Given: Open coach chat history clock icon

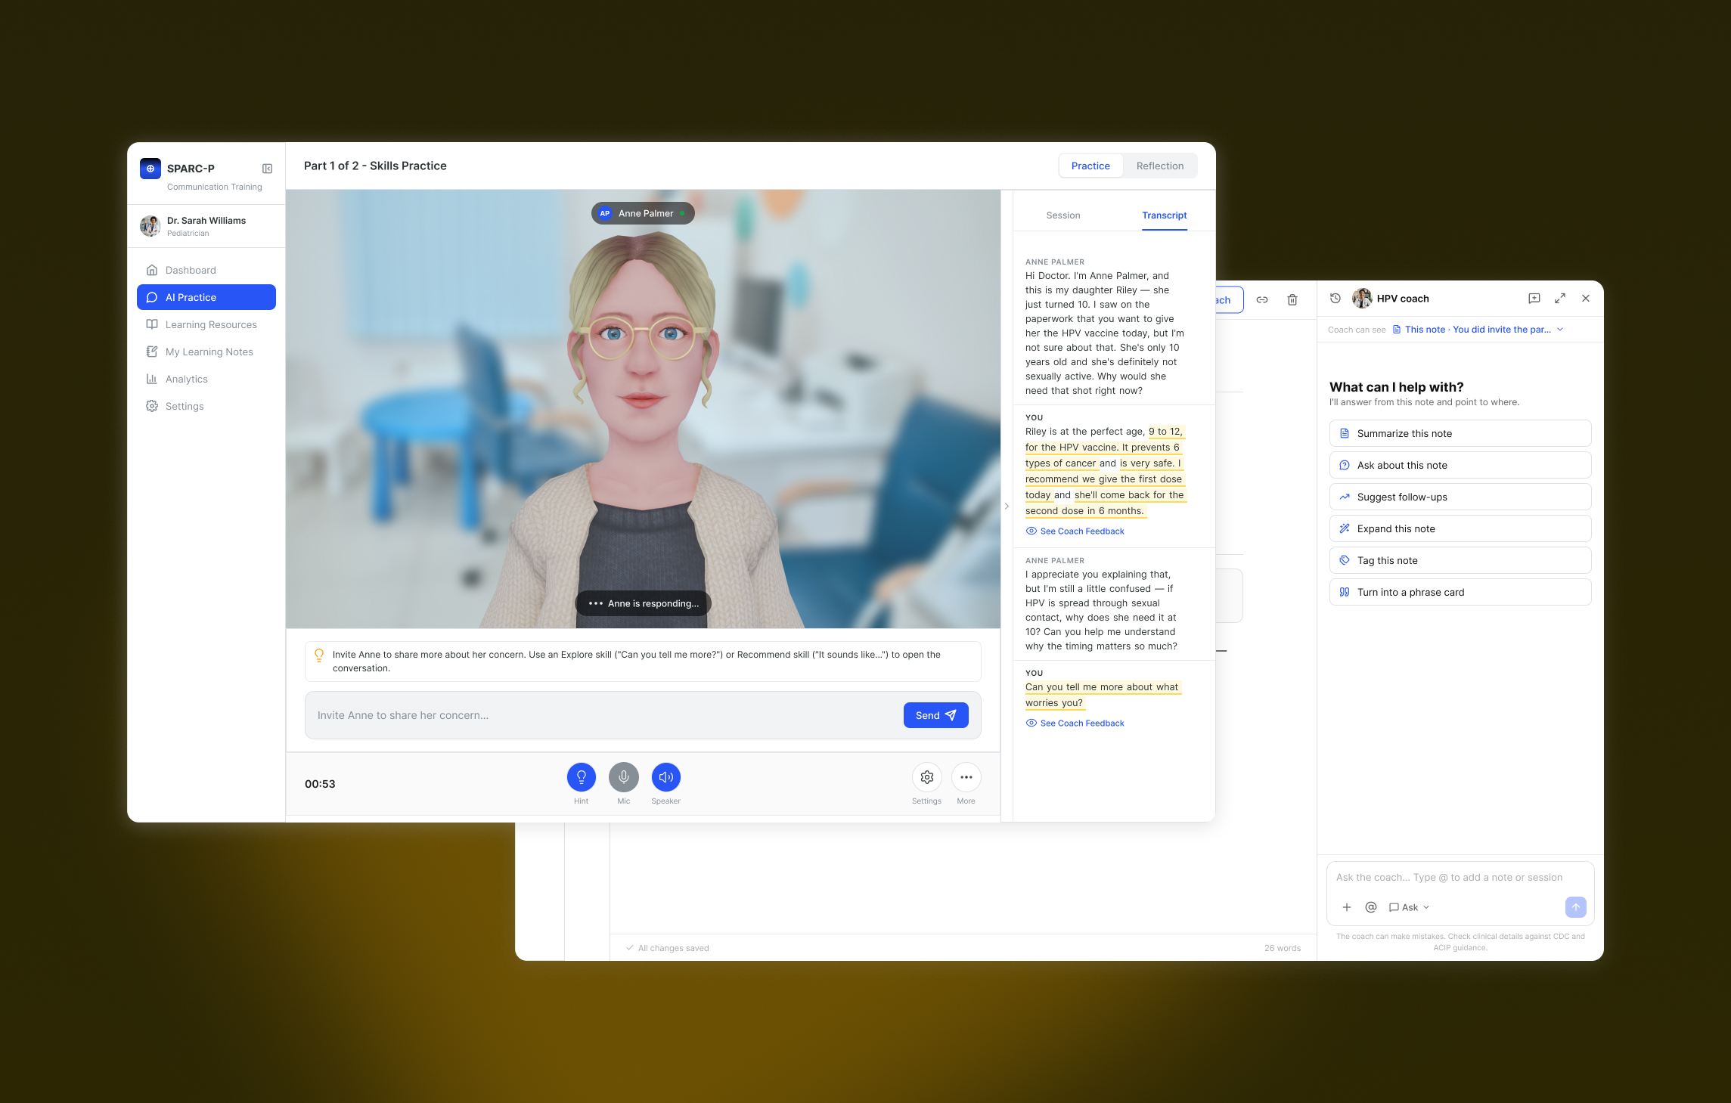Looking at the screenshot, I should point(1335,299).
